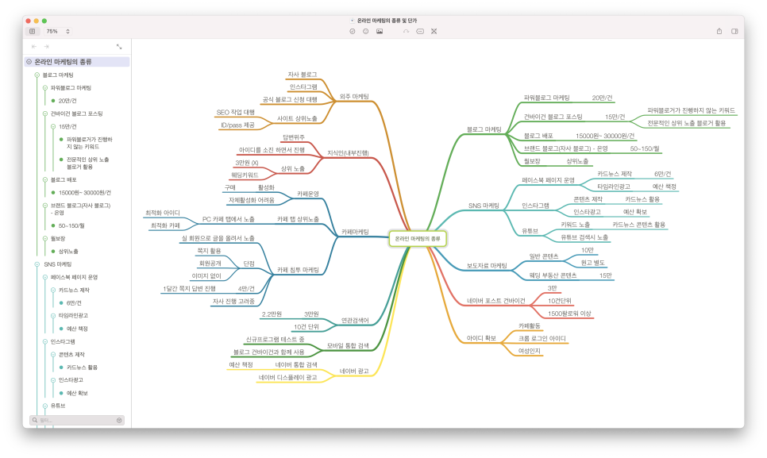The height and width of the screenshot is (458, 767).
Task: Activate the focus mode icon
Action: click(x=434, y=31)
